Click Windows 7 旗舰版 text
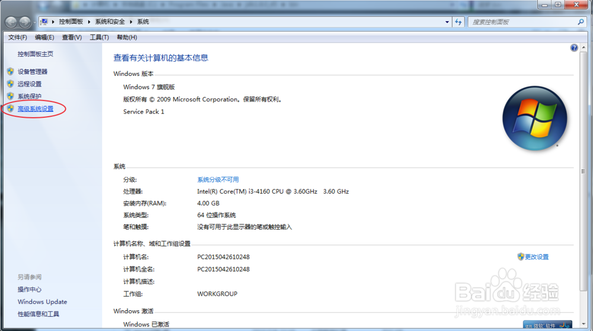Image resolution: width=593 pixels, height=331 pixels. pyautogui.click(x=149, y=87)
